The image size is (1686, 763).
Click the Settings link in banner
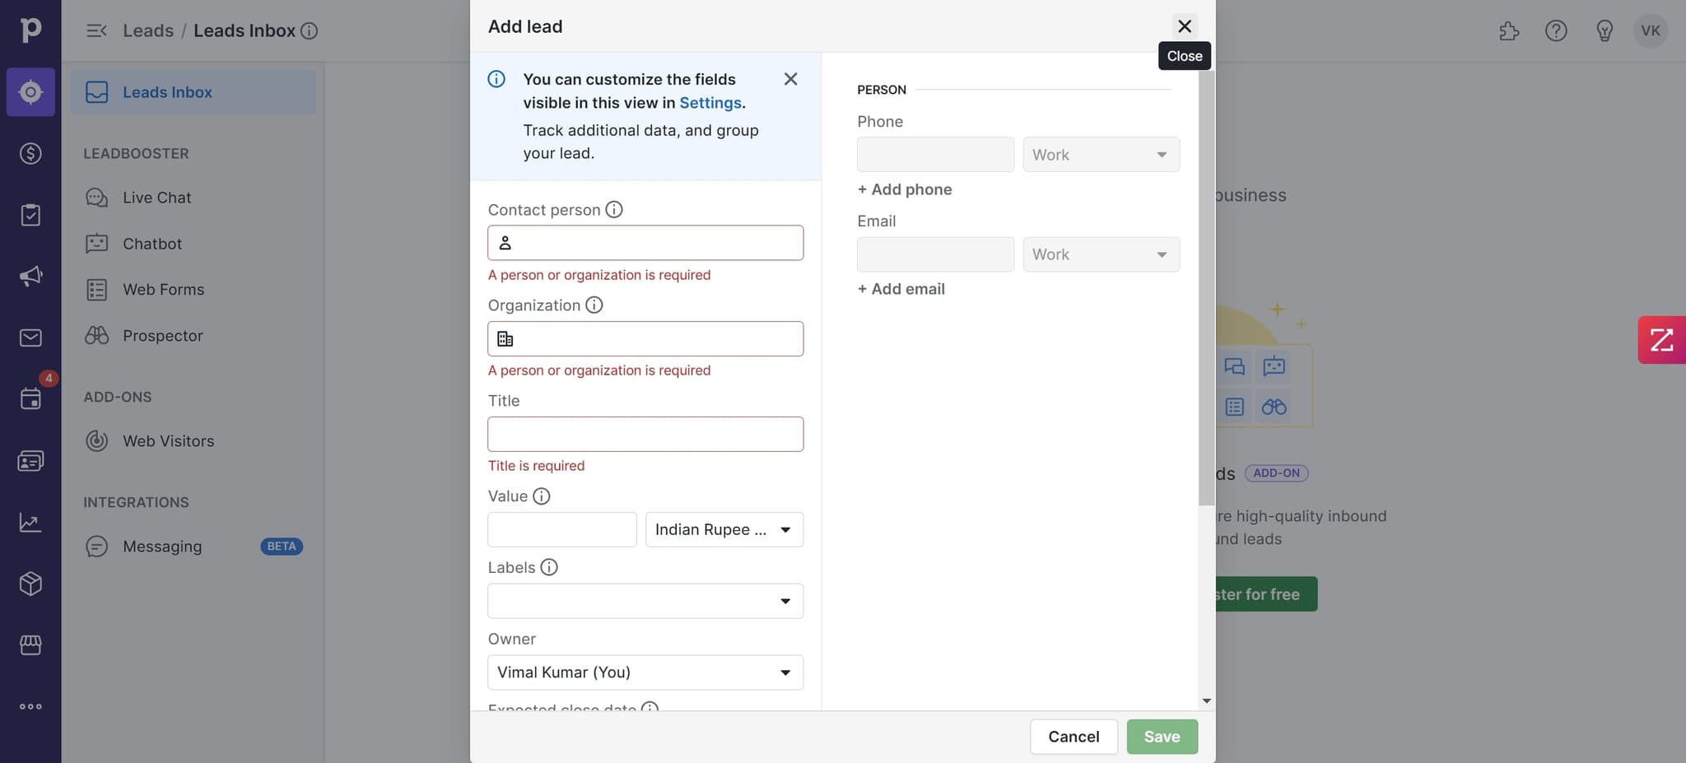point(710,103)
